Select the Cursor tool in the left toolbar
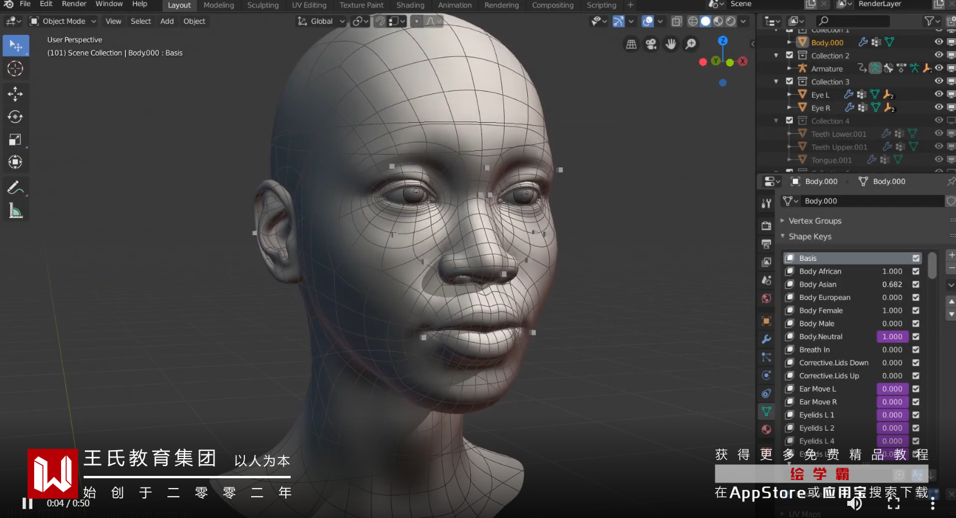This screenshot has height=518, width=956. click(15, 68)
